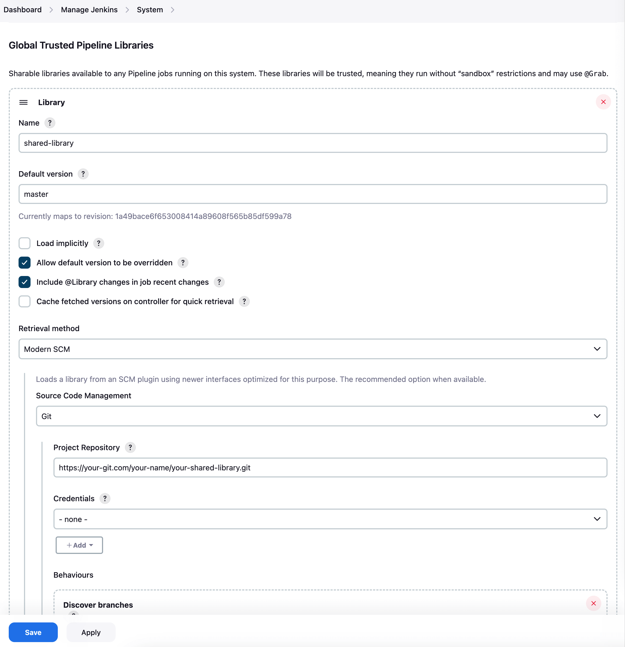Show help for Cache fetched versions option
The height and width of the screenshot is (647, 625).
tap(244, 301)
